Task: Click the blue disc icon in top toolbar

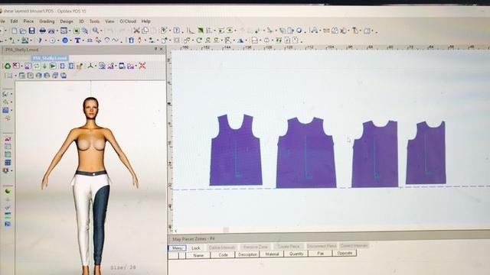Action: tap(299, 31)
